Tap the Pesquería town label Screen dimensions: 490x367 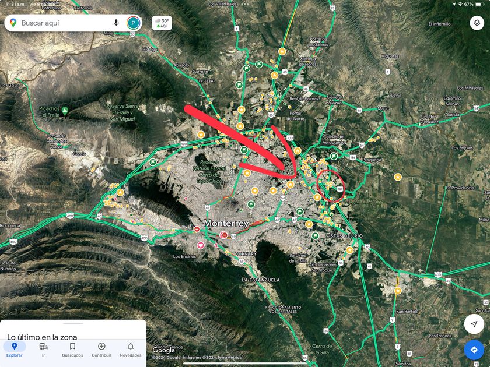pos(372,160)
